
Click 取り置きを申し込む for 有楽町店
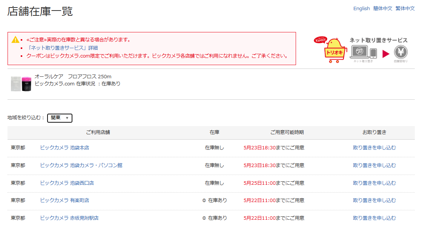[374, 201]
